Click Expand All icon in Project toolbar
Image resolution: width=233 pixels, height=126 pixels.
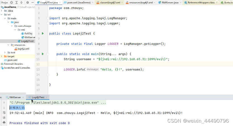[16, 3]
